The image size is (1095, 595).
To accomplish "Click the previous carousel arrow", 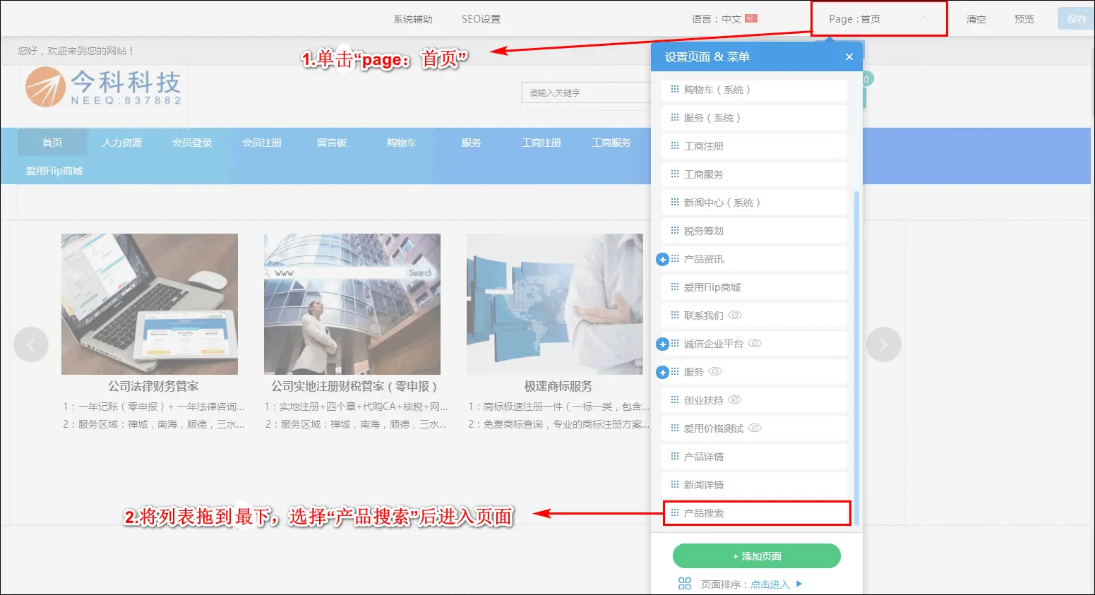I will coord(31,344).
